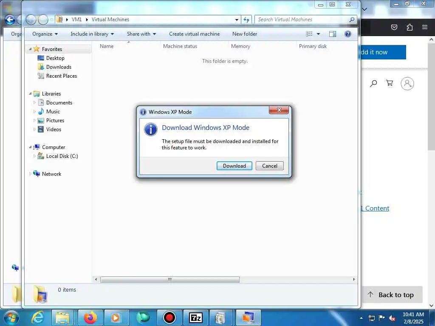Click back button in rear window
This screenshot has width=435, height=326.
[10, 20]
